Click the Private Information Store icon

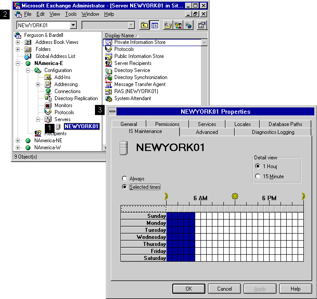coord(109,43)
